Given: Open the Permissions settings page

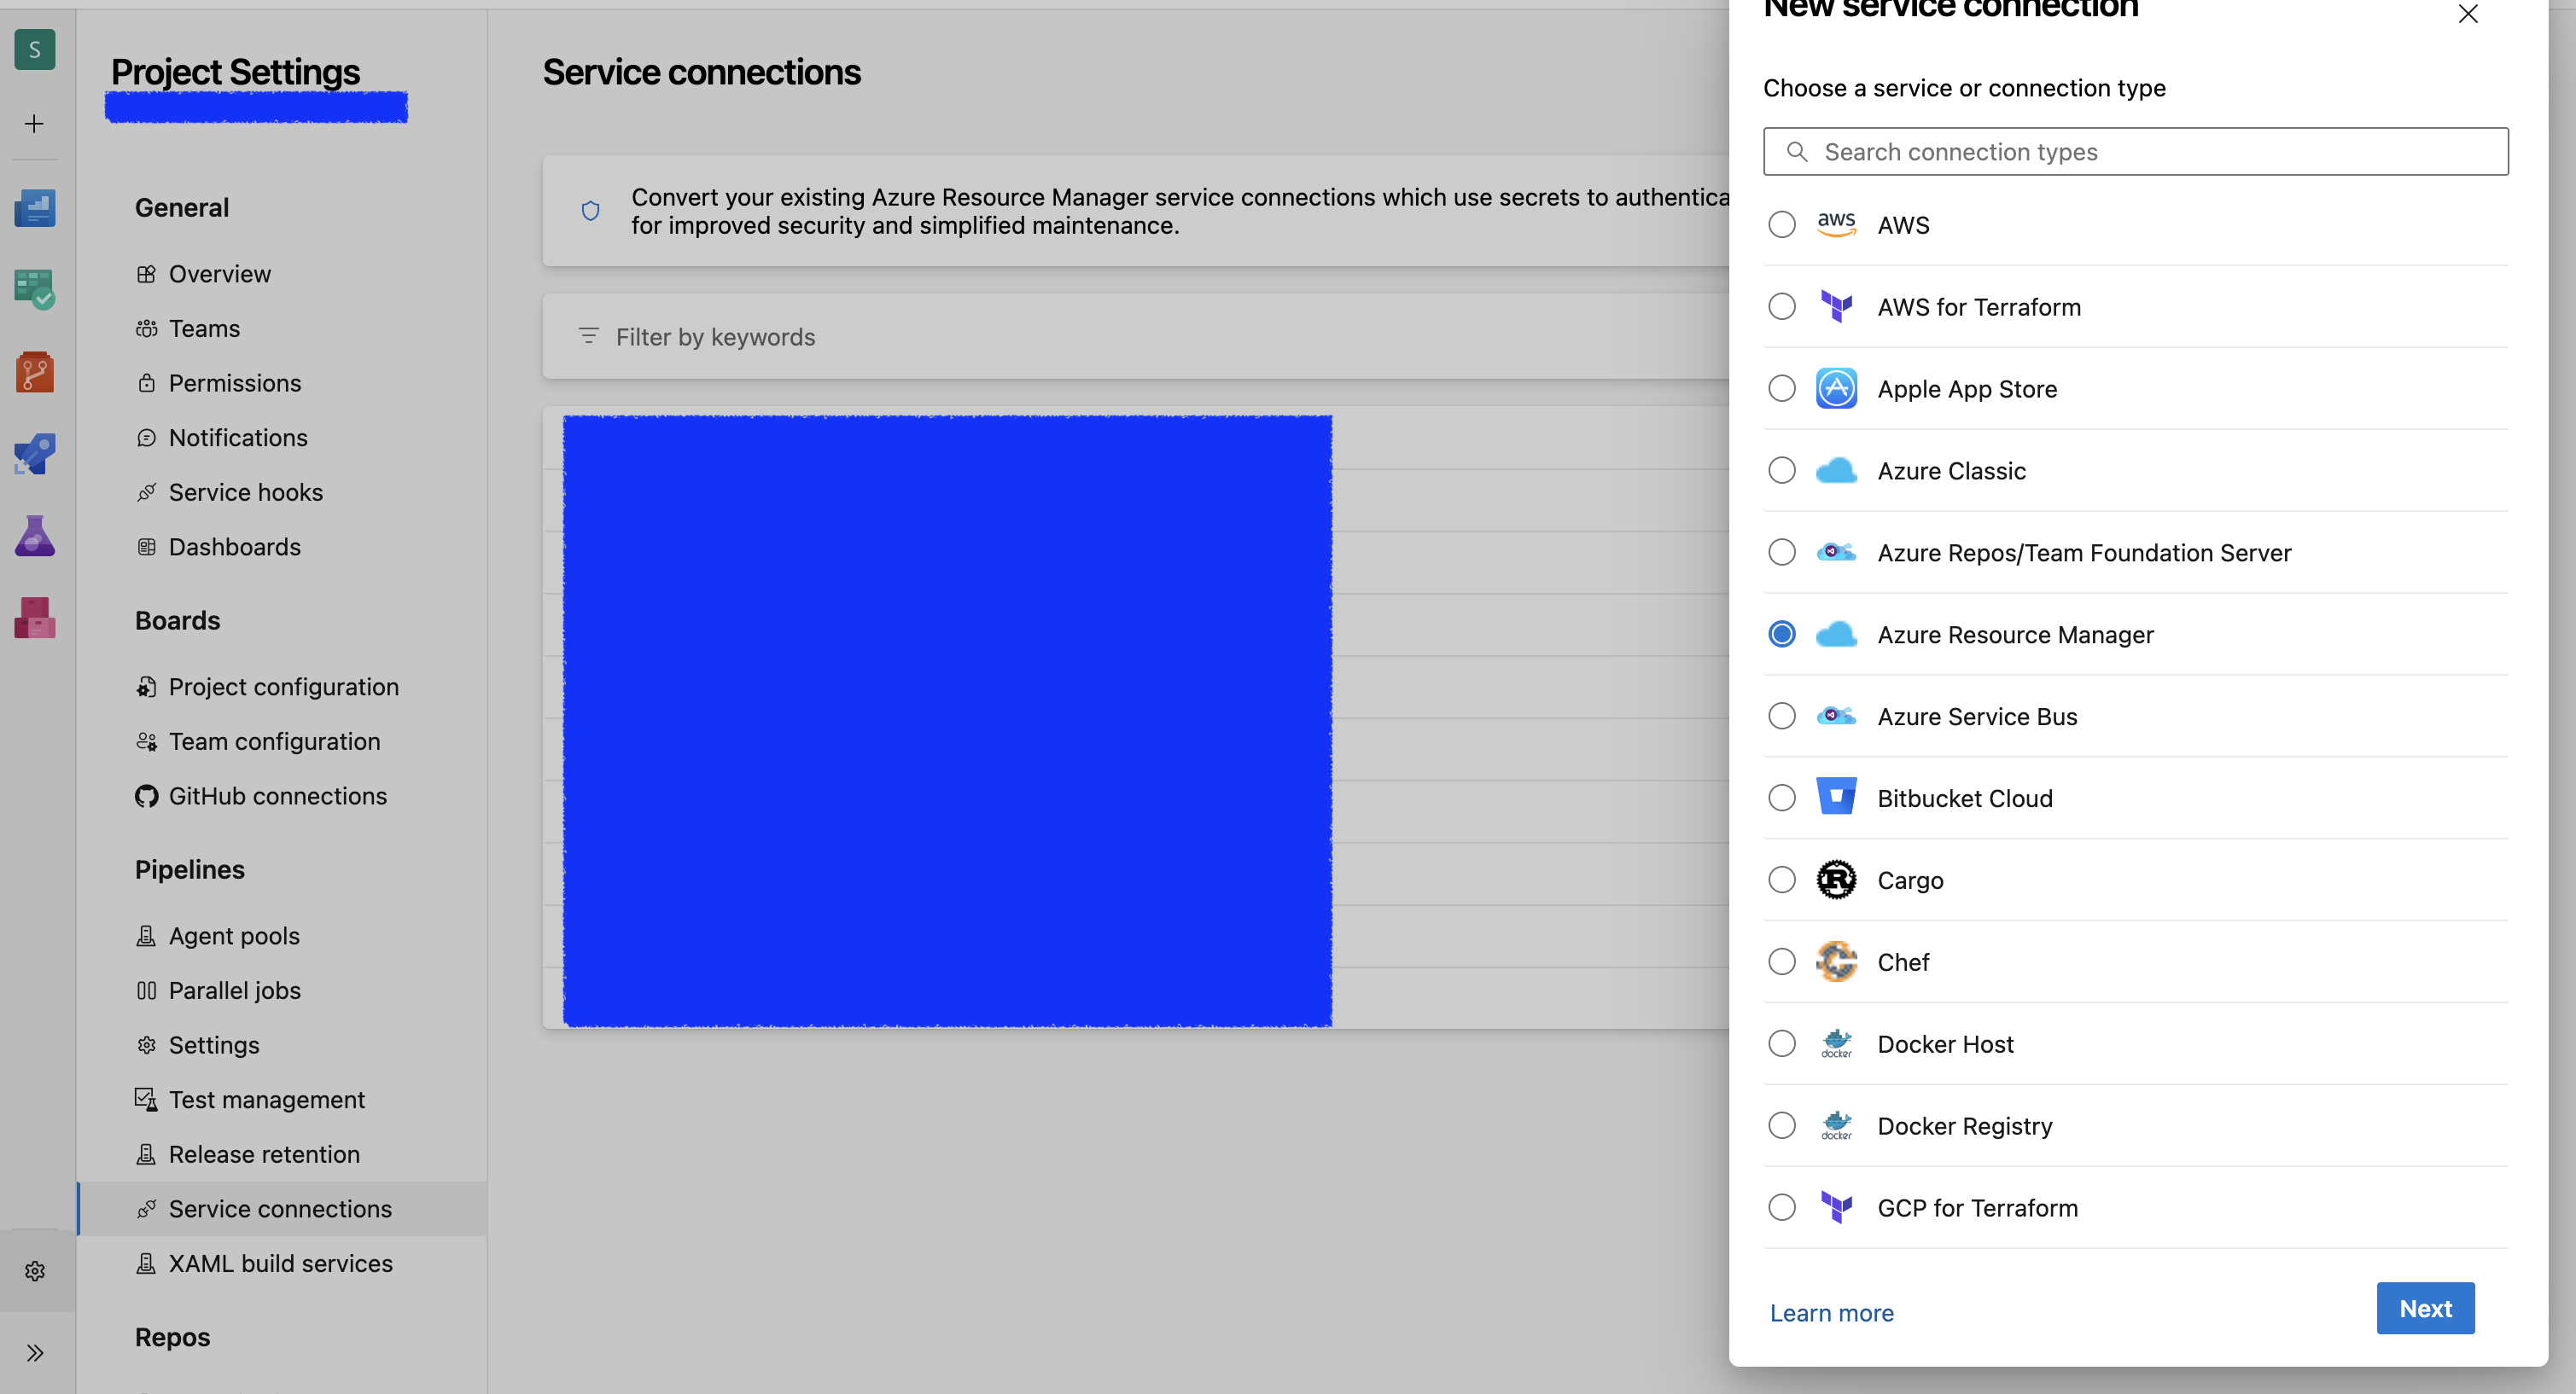Looking at the screenshot, I should click(234, 384).
